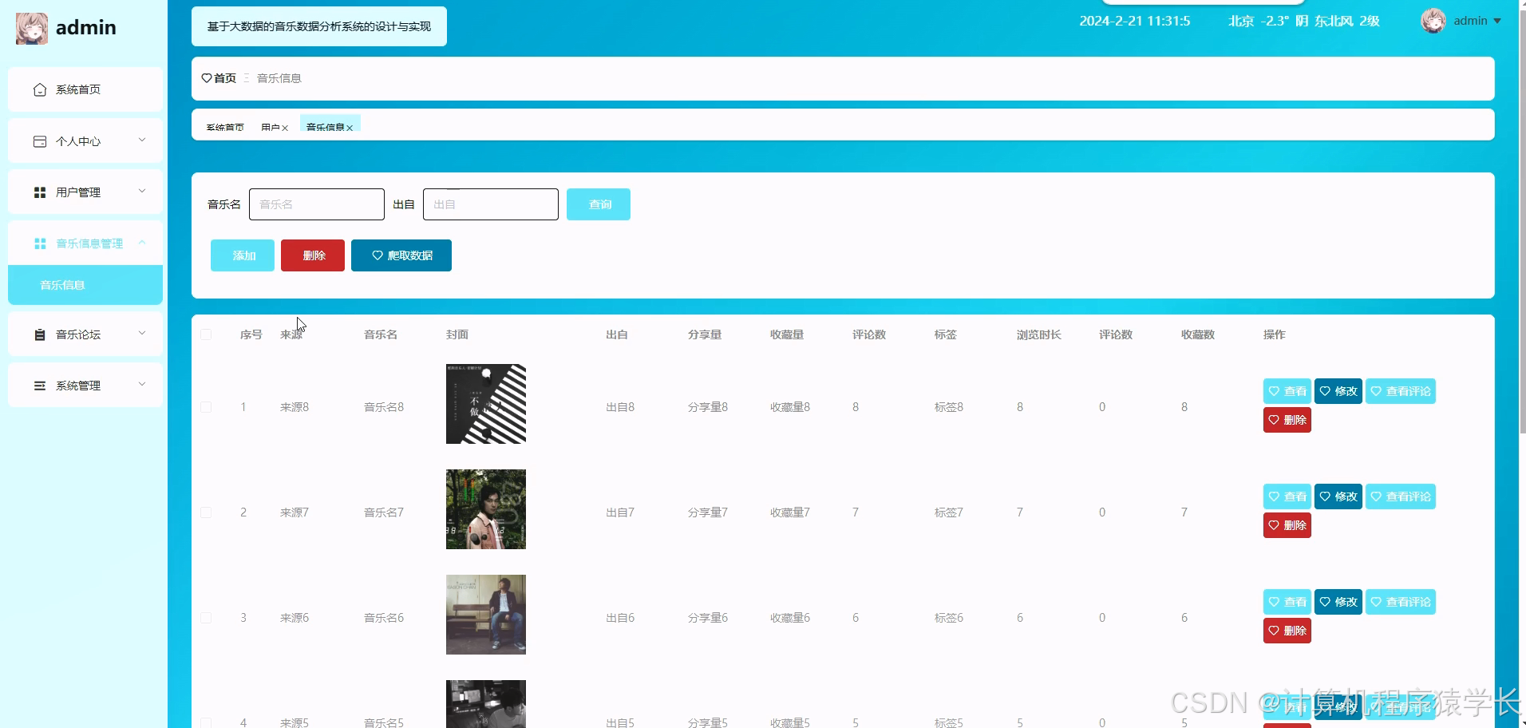
Task: Click the 系统首页 home icon in sidebar
Action: [x=40, y=90]
